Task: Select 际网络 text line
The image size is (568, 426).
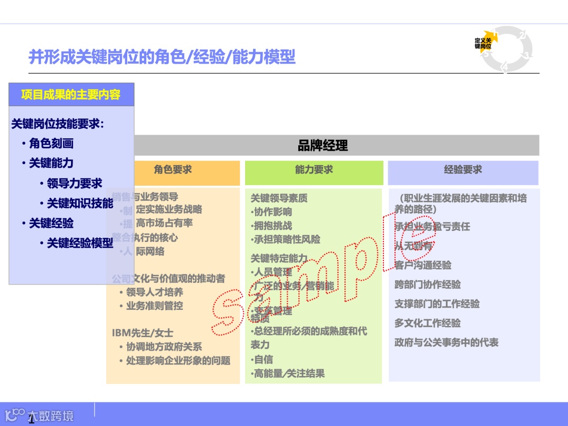Action: pos(150,251)
